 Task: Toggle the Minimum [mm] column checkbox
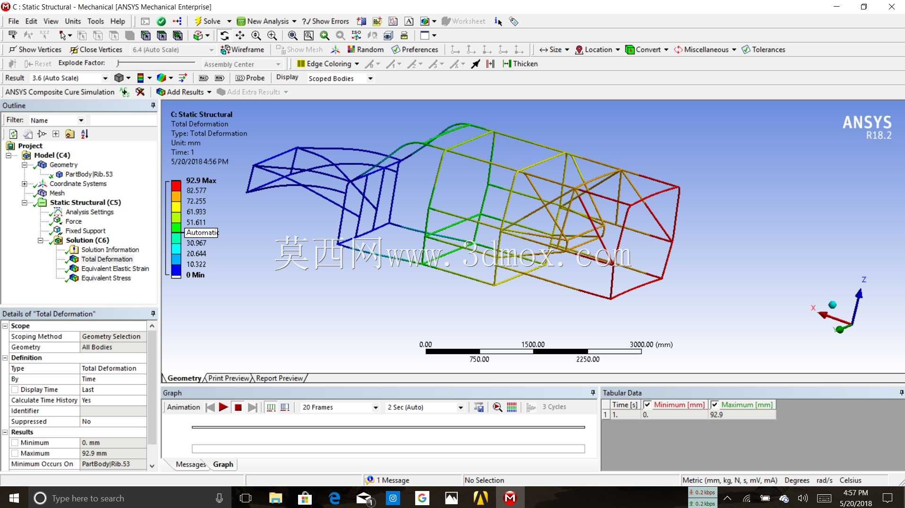click(647, 405)
